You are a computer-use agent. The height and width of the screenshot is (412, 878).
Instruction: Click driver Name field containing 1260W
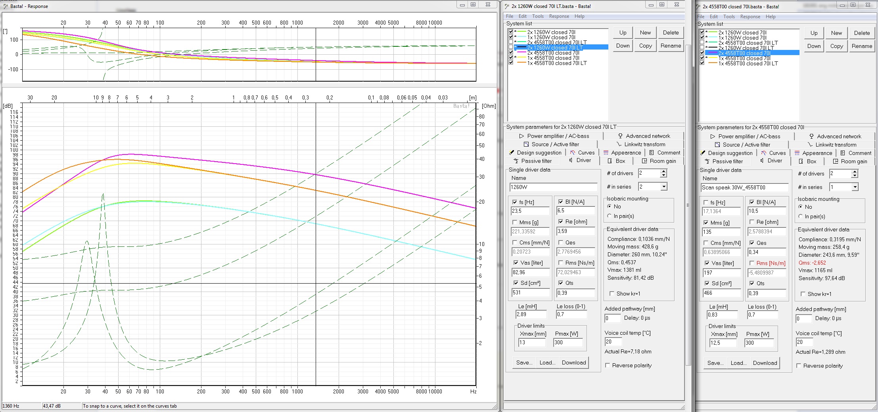(553, 187)
